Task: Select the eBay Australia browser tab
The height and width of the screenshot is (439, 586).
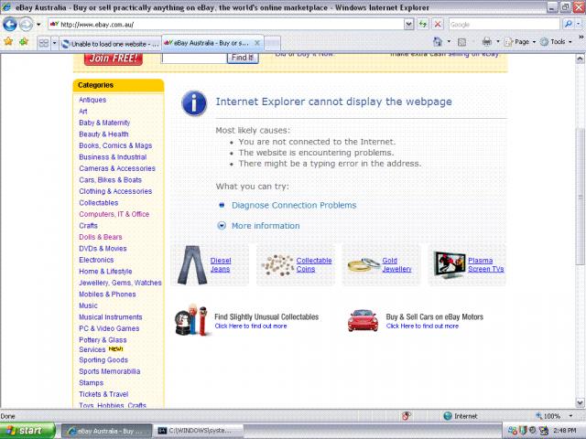Action: (207, 43)
